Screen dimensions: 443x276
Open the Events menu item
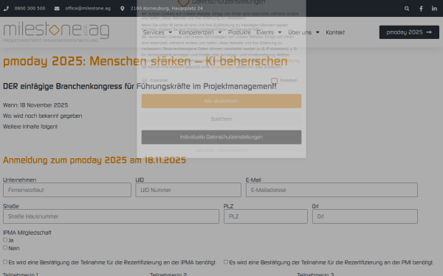tap(265, 32)
